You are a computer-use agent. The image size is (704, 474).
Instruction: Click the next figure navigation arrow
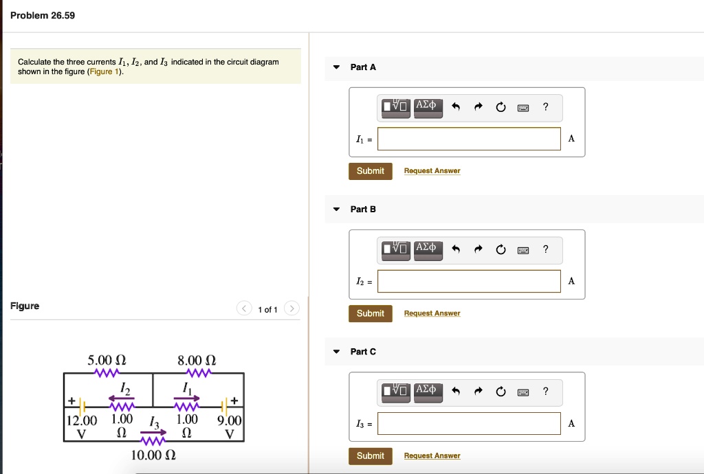(x=291, y=308)
